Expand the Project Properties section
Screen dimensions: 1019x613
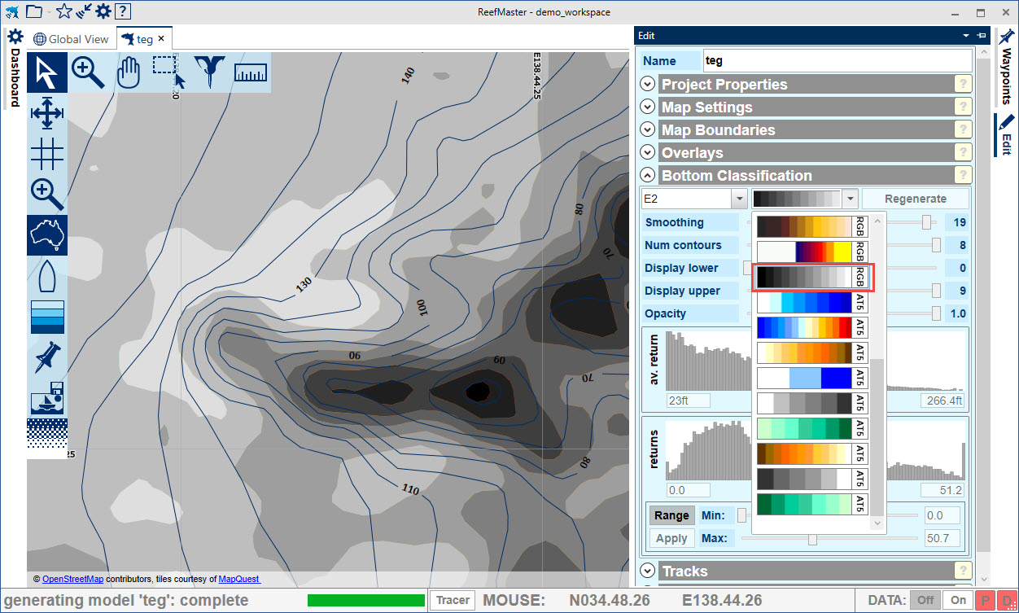coord(648,84)
